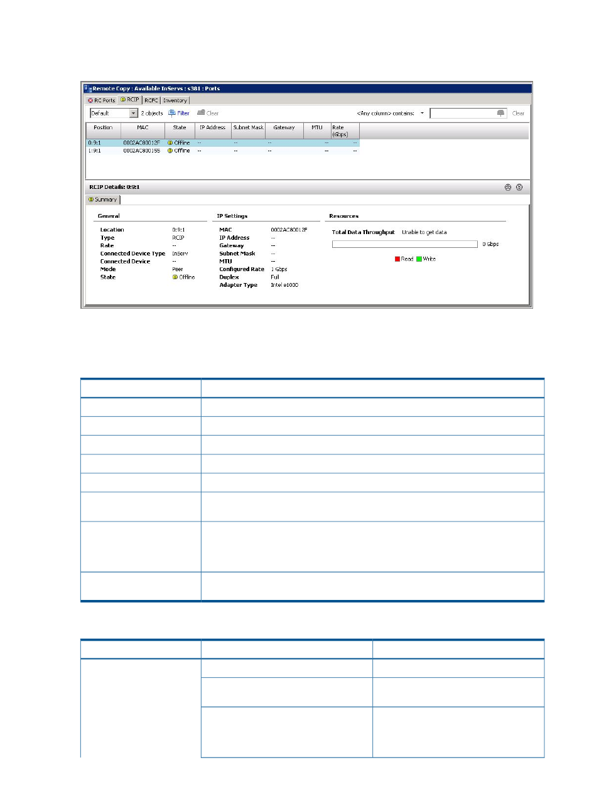Sort by the Gateway column header
The image size is (599, 797).
pos(284,131)
